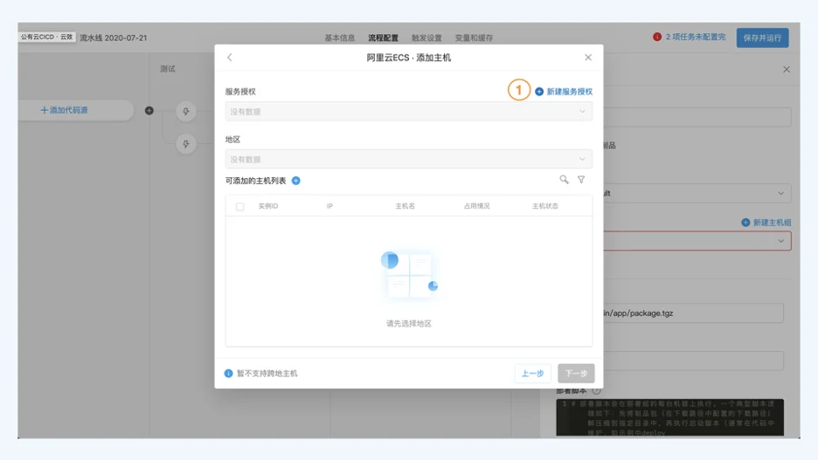Click the 新建主机组 link
818x461 pixels.
(x=766, y=223)
